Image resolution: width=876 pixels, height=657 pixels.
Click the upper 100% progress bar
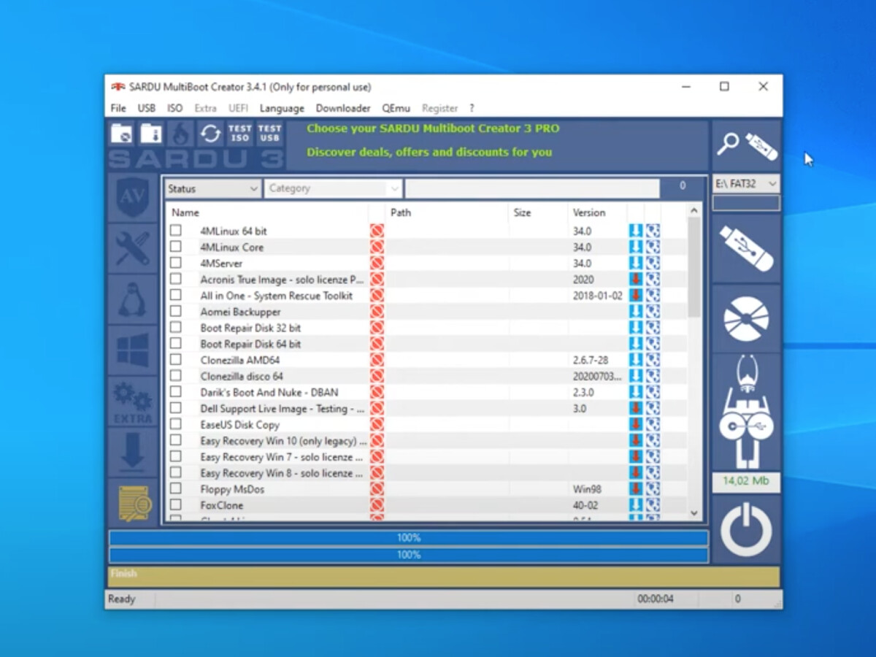click(409, 538)
